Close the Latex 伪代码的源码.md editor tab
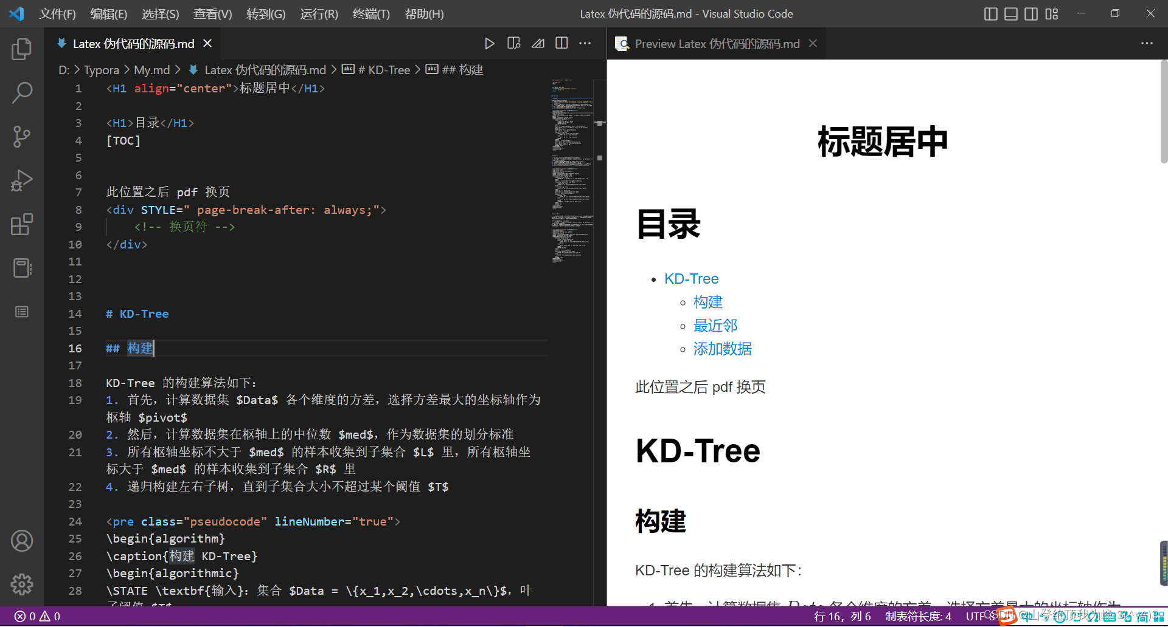The image size is (1168, 627). point(207,44)
